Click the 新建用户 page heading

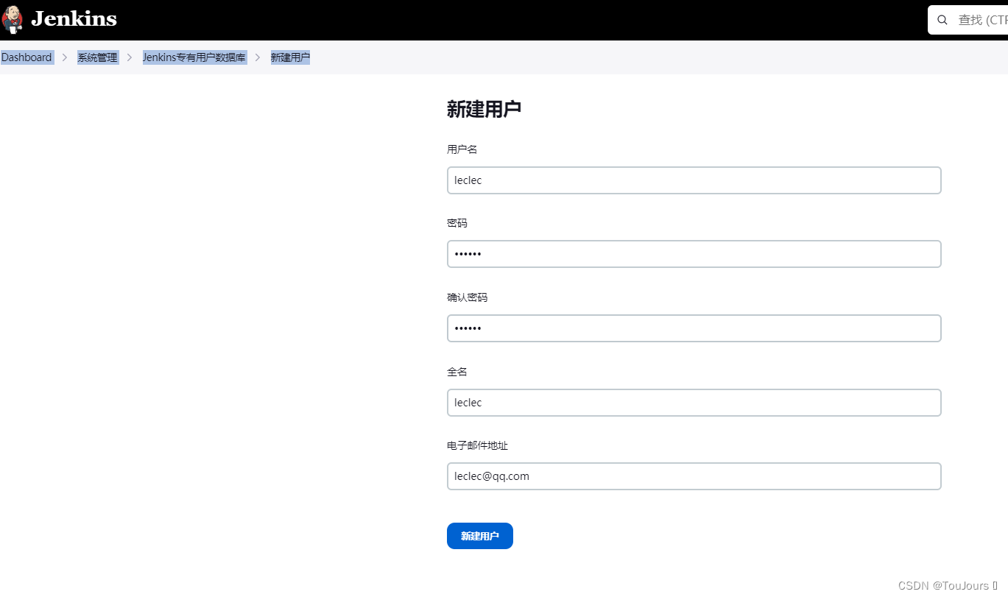pos(484,110)
